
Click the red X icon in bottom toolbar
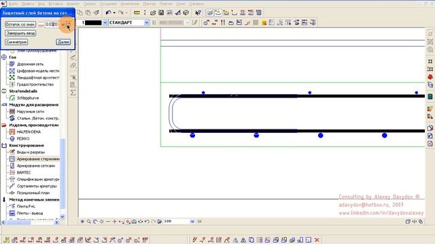click(x=317, y=240)
